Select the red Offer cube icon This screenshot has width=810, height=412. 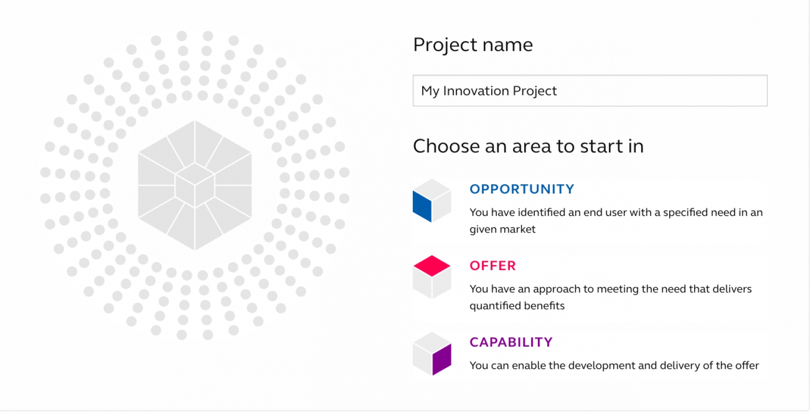(432, 277)
